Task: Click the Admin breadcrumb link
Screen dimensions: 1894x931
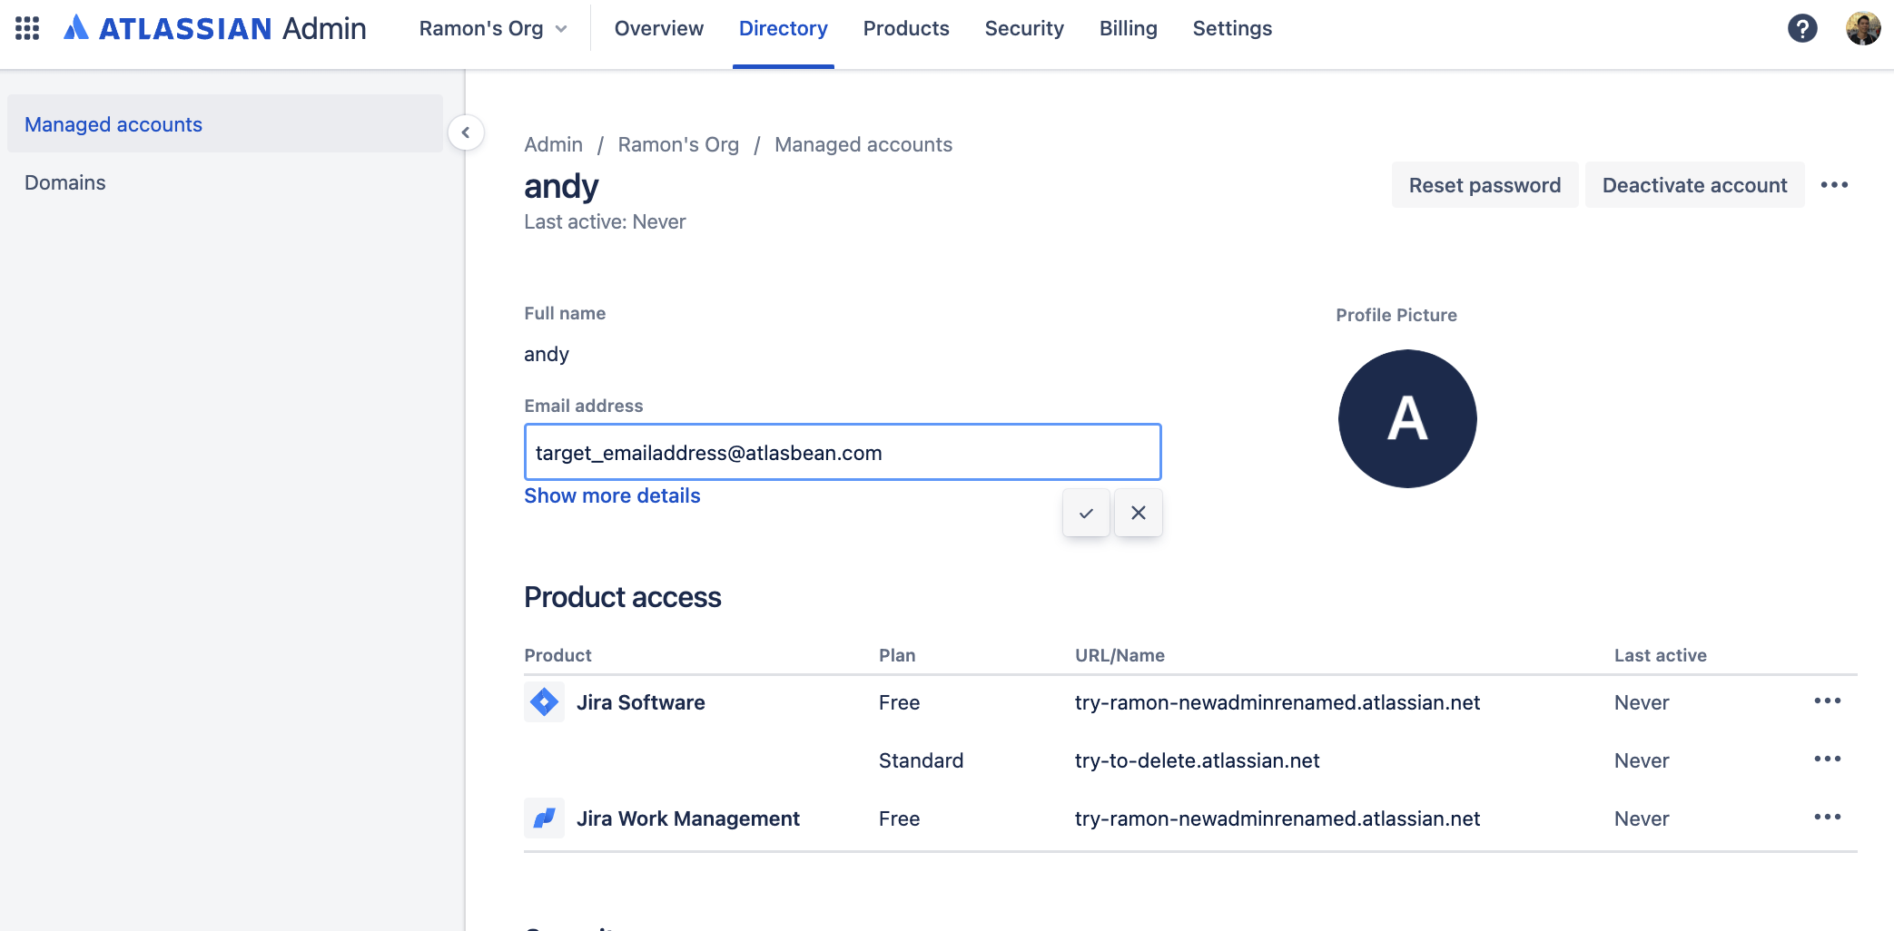Action: (554, 145)
